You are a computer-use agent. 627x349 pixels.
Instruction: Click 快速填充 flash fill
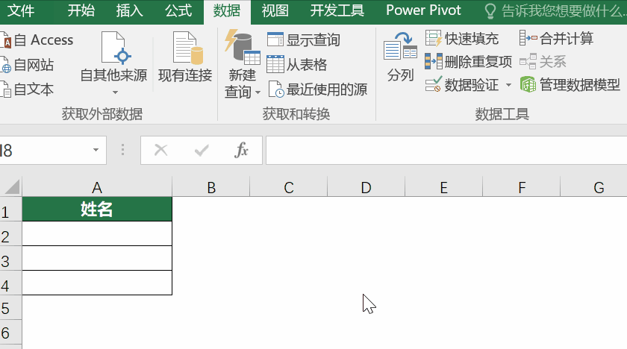coord(462,38)
